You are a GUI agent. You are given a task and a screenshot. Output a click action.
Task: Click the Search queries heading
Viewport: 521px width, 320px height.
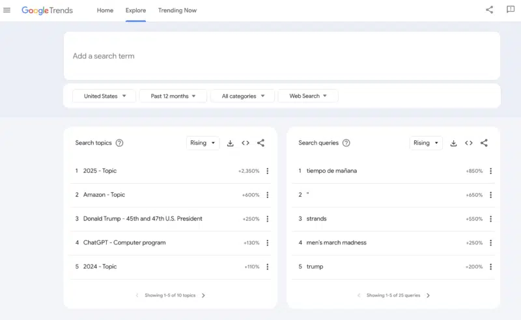point(318,143)
